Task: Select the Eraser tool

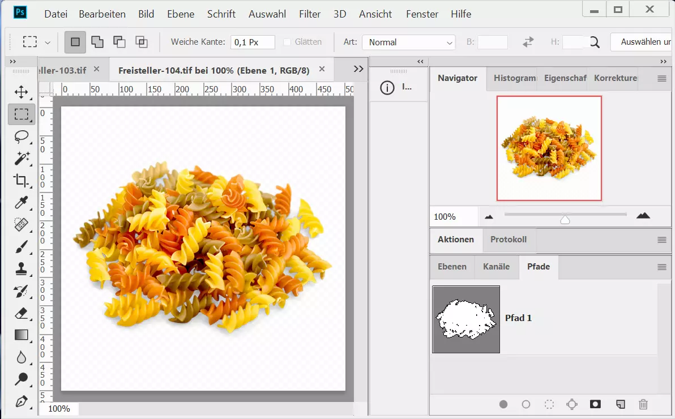Action: [x=22, y=313]
